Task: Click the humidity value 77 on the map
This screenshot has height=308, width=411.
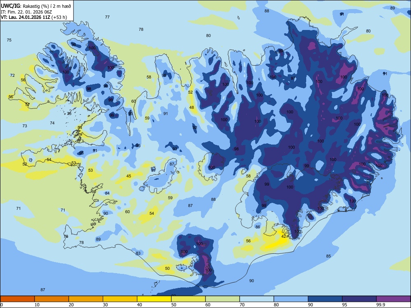Action: [107, 17]
